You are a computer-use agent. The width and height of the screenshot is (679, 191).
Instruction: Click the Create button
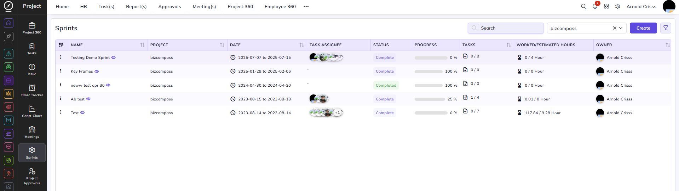(x=643, y=28)
